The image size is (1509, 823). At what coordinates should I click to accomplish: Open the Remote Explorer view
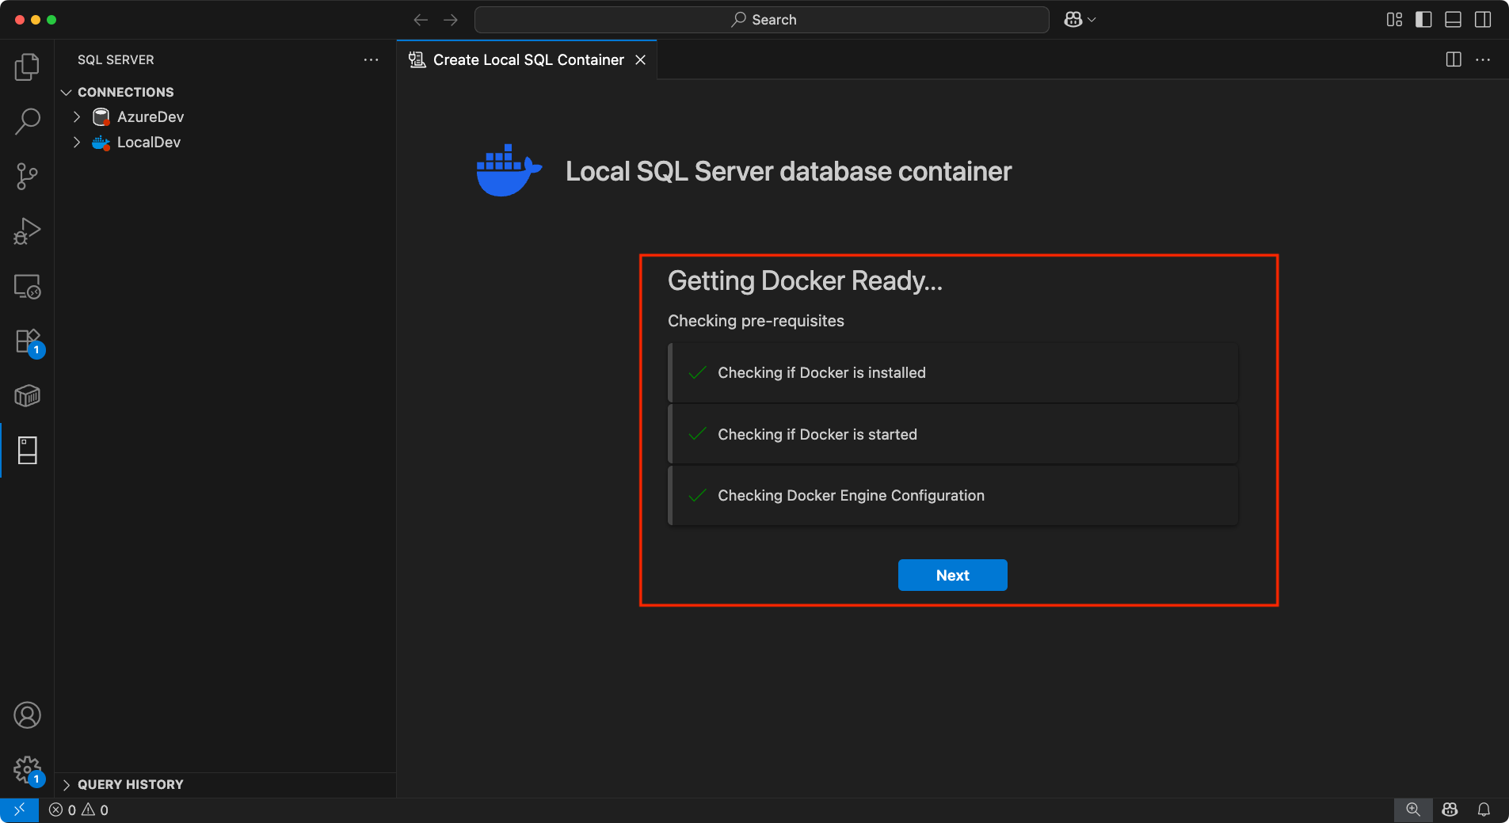tap(27, 286)
